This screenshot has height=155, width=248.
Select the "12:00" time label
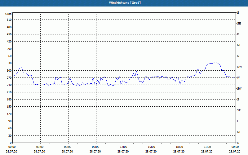click(x=124, y=147)
